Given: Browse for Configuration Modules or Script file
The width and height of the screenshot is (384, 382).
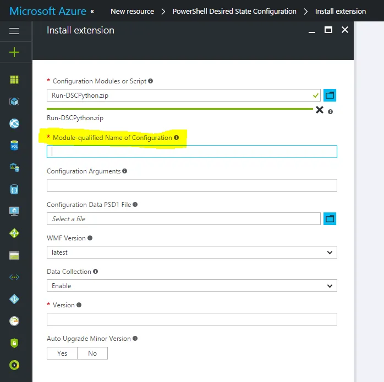Looking at the screenshot, I should pyautogui.click(x=330, y=95).
